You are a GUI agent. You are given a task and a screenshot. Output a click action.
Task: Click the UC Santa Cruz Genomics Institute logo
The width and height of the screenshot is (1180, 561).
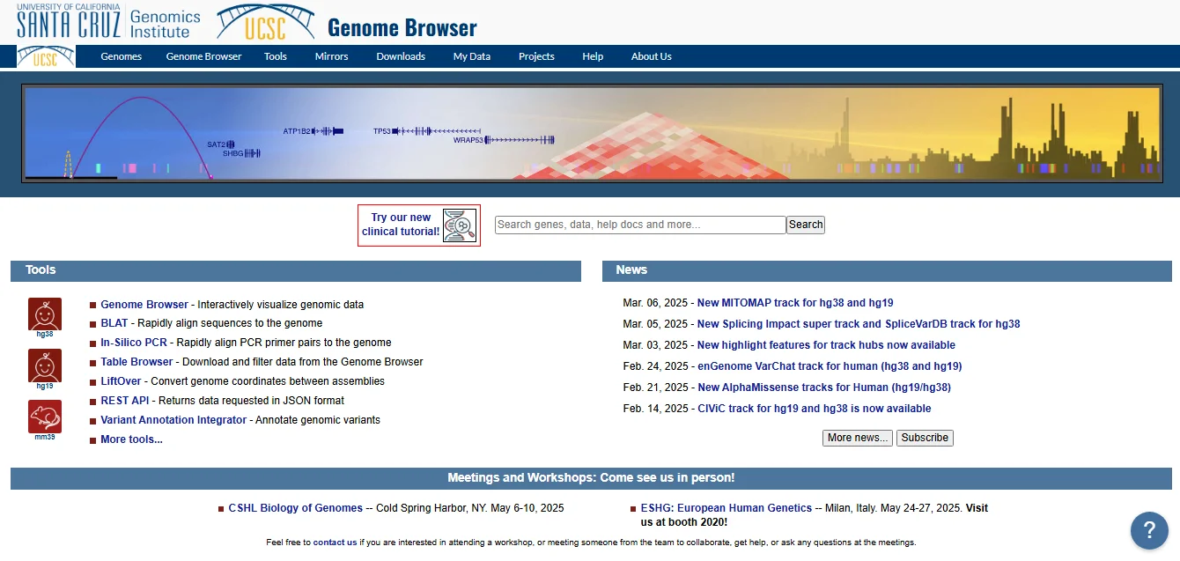(108, 21)
